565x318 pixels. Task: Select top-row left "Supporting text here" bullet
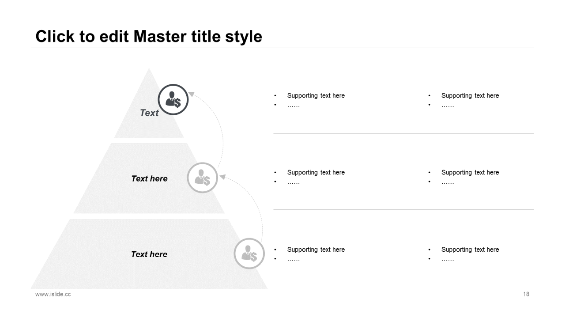[316, 95]
